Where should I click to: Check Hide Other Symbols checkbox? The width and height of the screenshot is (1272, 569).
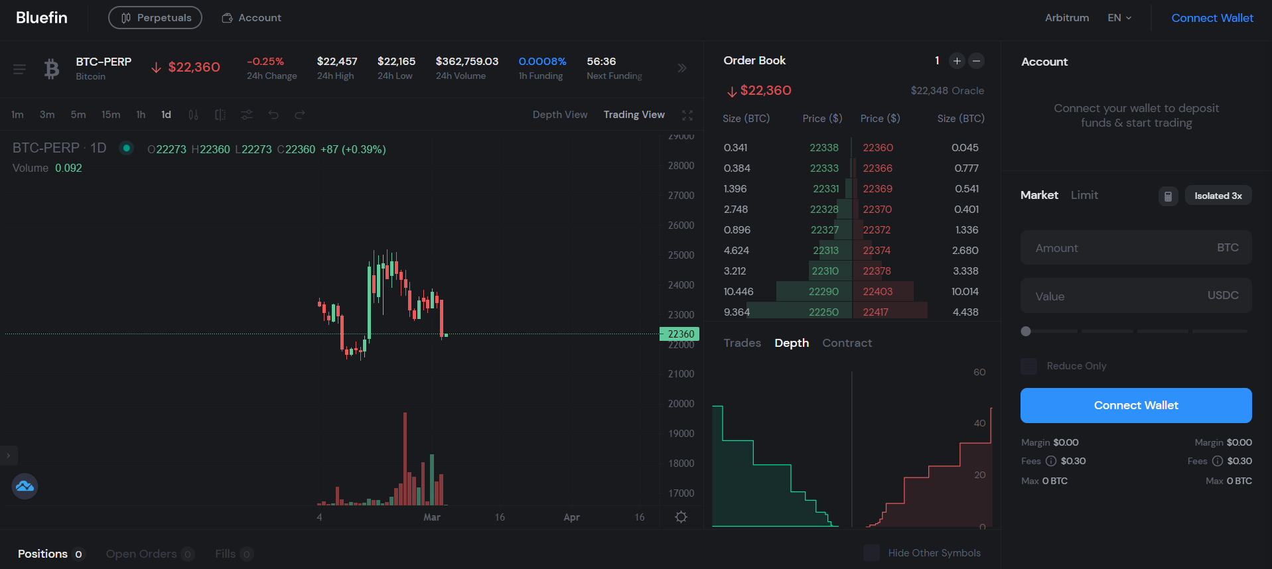click(x=871, y=553)
